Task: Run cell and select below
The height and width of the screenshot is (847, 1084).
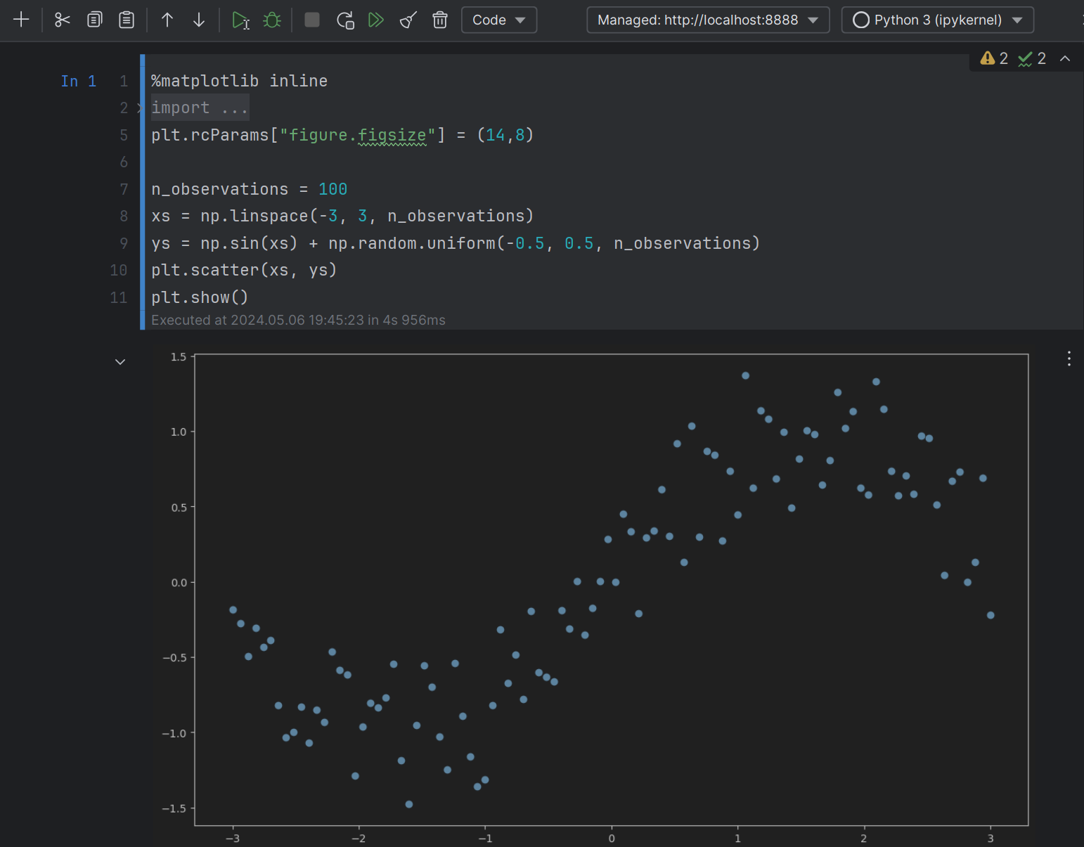Action: pyautogui.click(x=240, y=20)
